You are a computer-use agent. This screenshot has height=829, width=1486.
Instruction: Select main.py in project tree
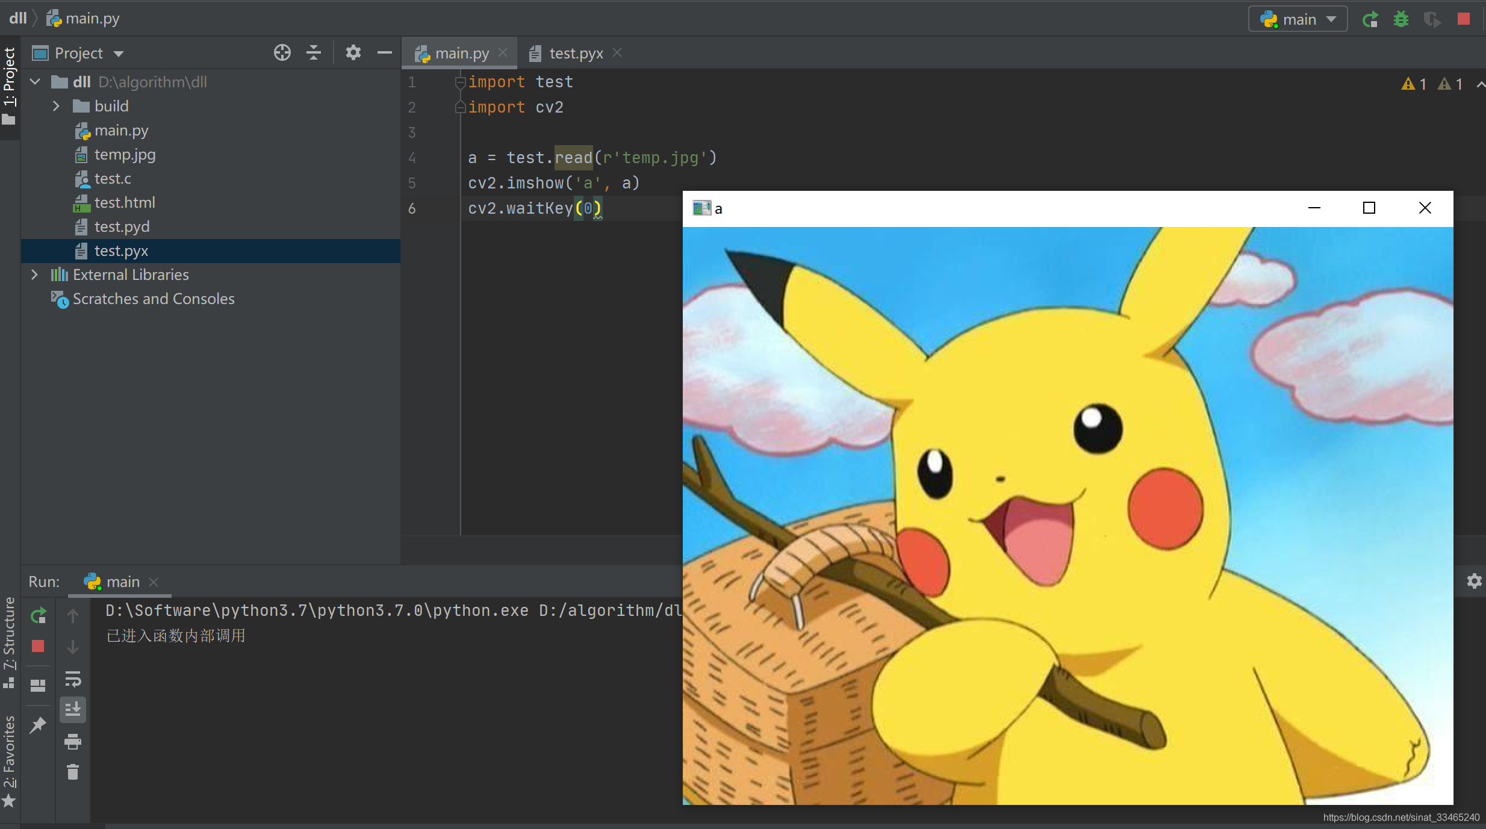tap(121, 130)
